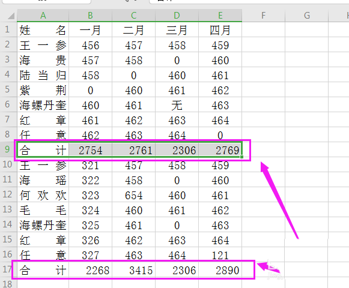Click the 一月 header cell
Image resolution: width=349 pixels, height=288 pixels.
(90, 29)
